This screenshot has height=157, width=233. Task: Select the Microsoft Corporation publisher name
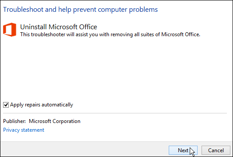[x=55, y=121]
